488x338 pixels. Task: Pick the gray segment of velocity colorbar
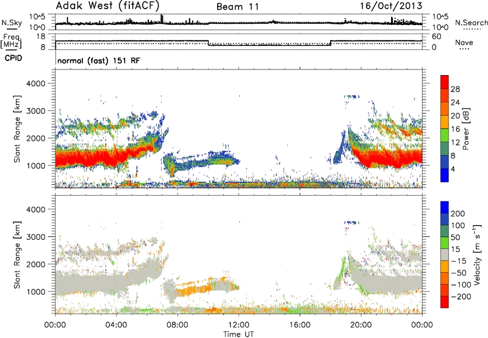[x=445, y=254]
